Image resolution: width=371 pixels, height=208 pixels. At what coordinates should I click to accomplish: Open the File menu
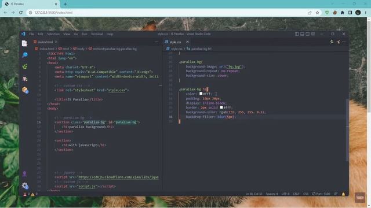pyautogui.click(x=31, y=34)
